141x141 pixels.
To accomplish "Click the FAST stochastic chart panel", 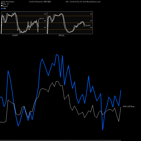I will pos(24,23).
